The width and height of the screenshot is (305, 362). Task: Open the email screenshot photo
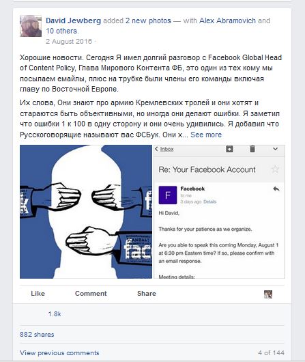pos(219,212)
